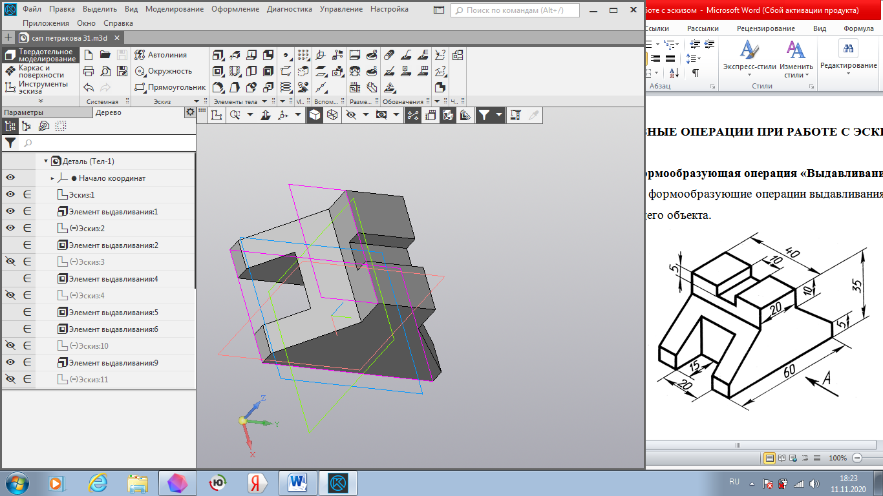Click the Undo arrow in the Системная toolbar
This screenshot has width=883, height=496.
tap(89, 87)
